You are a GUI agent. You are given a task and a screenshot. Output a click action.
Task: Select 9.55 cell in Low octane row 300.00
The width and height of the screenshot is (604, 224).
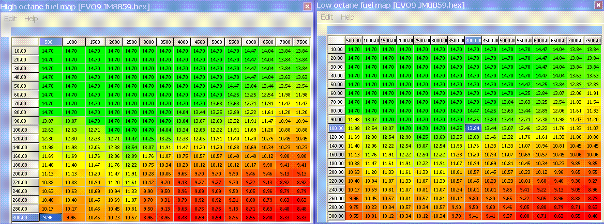coord(354,216)
